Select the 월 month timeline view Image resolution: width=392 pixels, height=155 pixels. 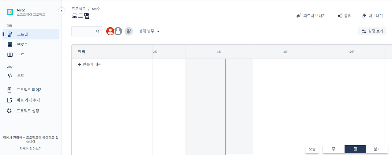(x=355, y=149)
